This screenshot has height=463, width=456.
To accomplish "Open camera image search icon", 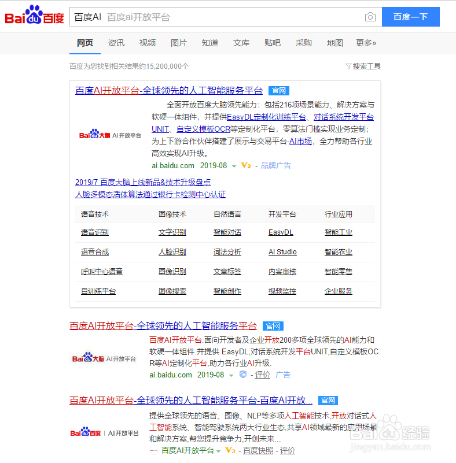I will coord(370,17).
